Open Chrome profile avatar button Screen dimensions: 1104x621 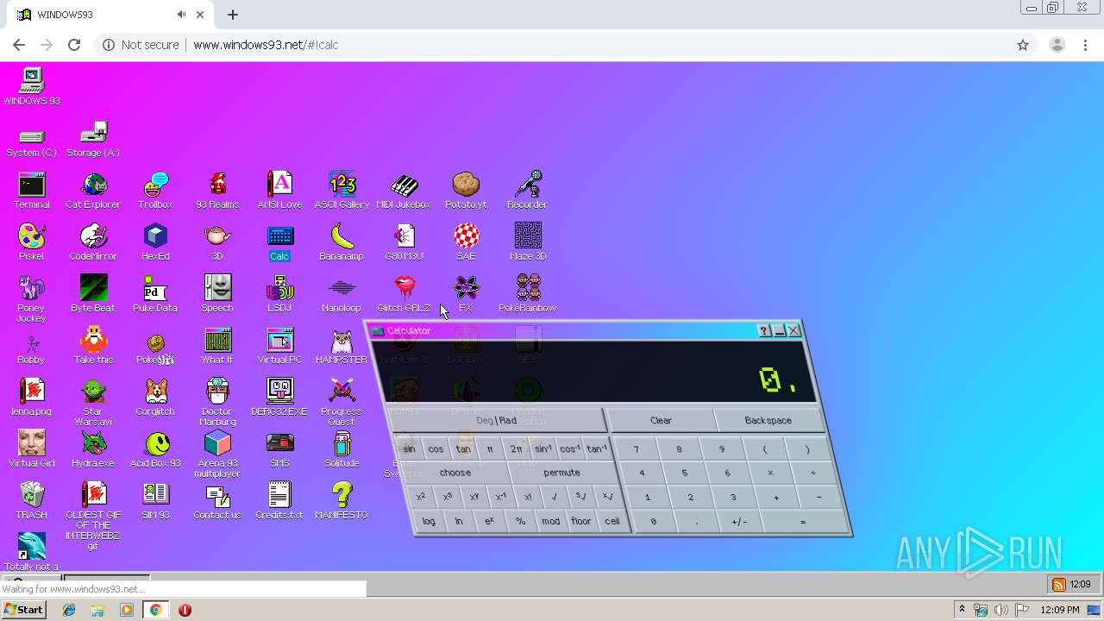tap(1057, 45)
